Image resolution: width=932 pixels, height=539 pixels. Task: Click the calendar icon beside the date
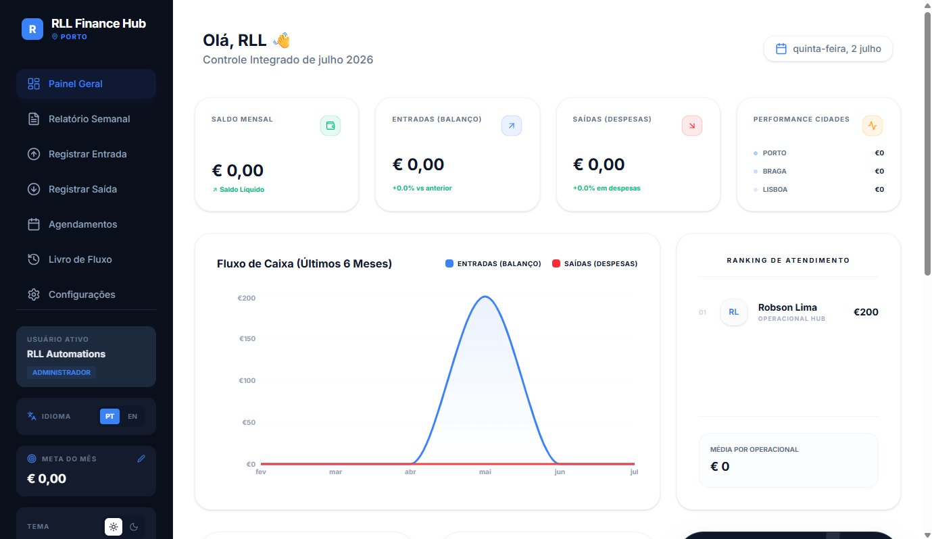click(781, 49)
